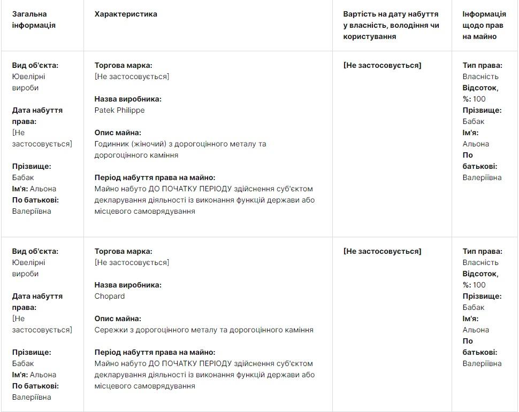
Task: Select the "Характеристика" column header
Action: tap(126, 14)
